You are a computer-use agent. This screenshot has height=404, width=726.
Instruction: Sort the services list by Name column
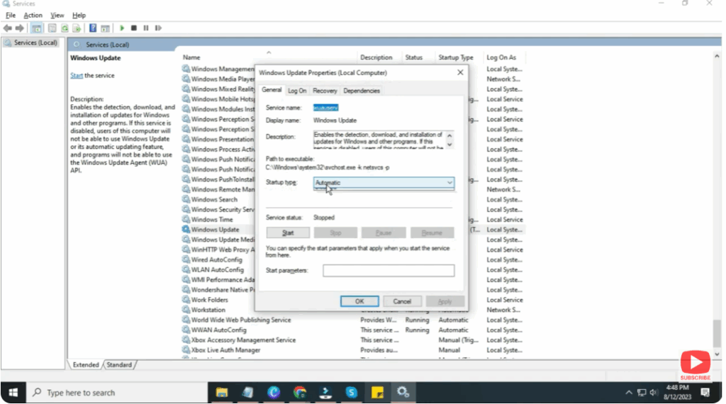pos(191,57)
